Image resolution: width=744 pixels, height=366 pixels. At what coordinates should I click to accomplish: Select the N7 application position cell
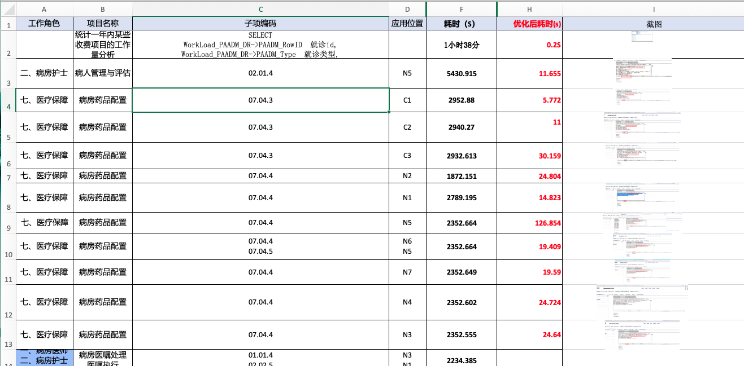click(x=407, y=272)
